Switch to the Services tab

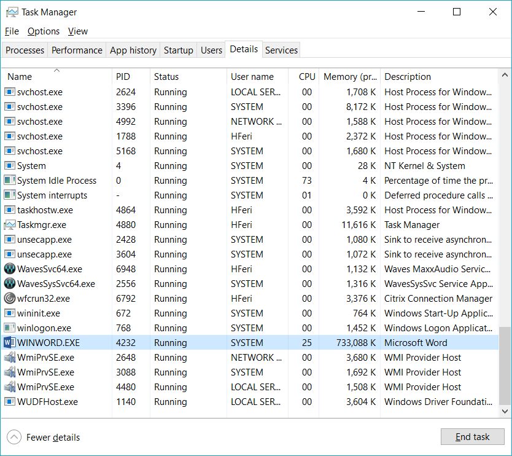pos(281,50)
